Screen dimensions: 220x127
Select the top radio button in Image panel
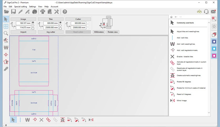coord(33,23)
